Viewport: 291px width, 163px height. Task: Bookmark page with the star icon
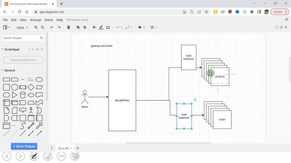206,12
